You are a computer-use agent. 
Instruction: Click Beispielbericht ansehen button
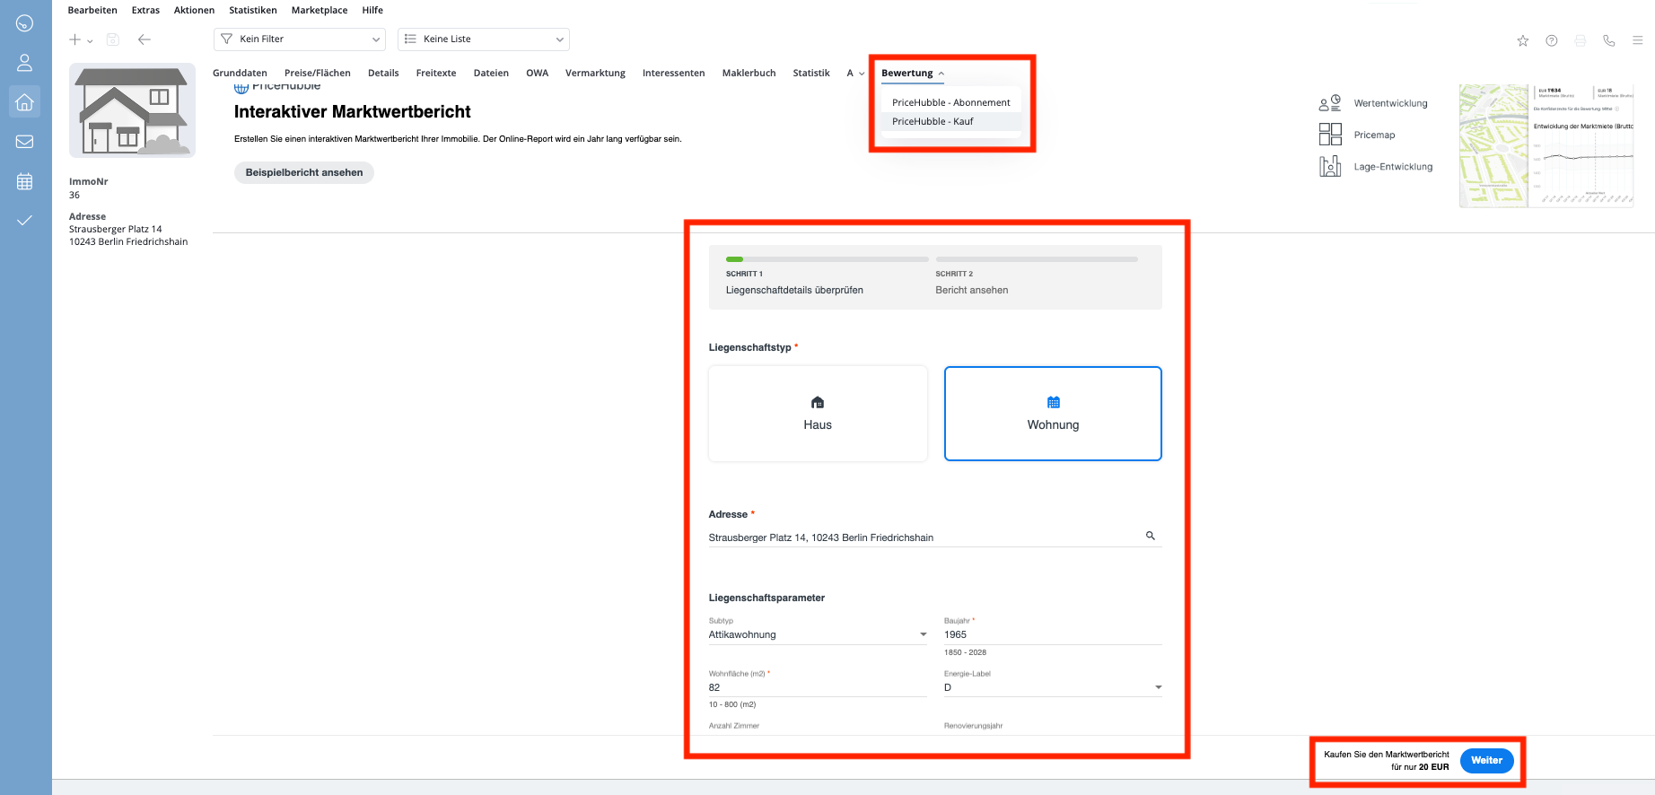pos(304,172)
